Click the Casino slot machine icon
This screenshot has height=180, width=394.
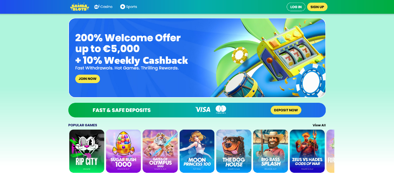pyautogui.click(x=97, y=7)
